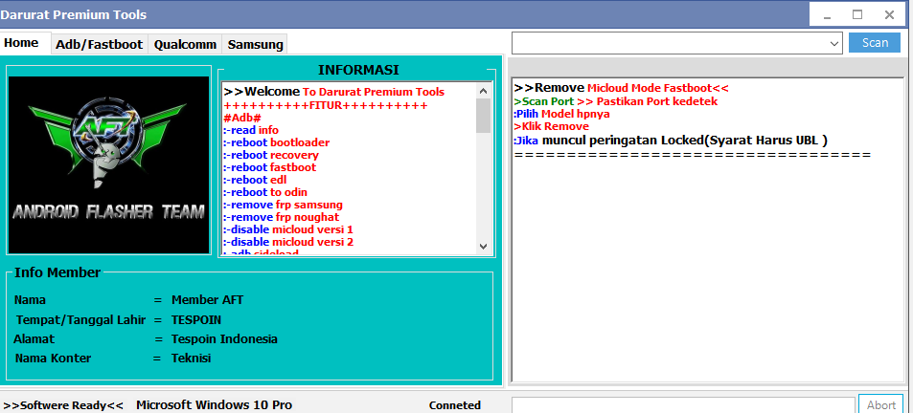The image size is (913, 413).
Task: Click the 'Teknisi' counter name value
Action: click(x=191, y=359)
